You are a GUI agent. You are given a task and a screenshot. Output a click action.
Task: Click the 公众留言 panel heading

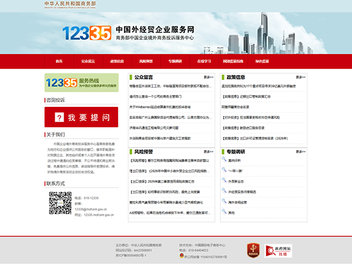144,77
